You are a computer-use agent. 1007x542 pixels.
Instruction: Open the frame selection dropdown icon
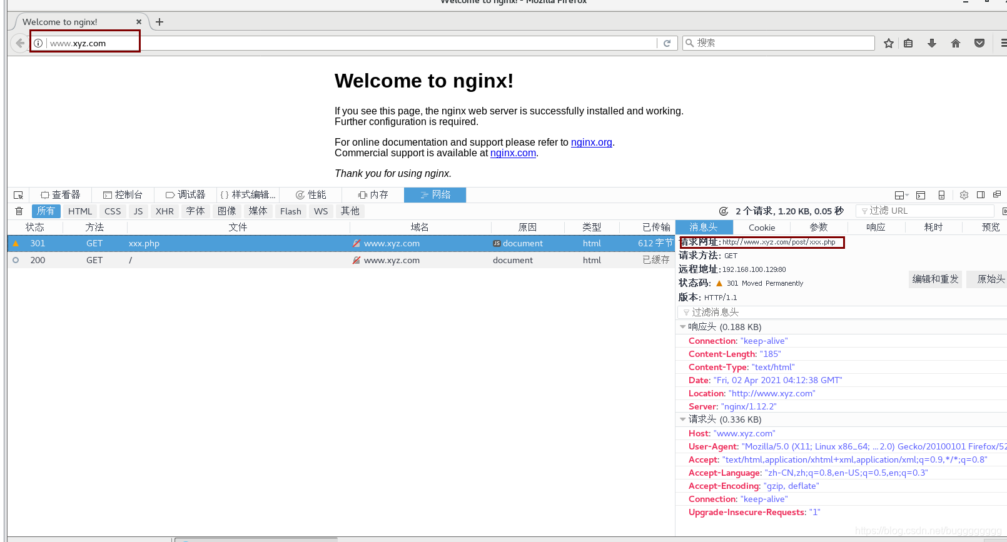(x=901, y=195)
